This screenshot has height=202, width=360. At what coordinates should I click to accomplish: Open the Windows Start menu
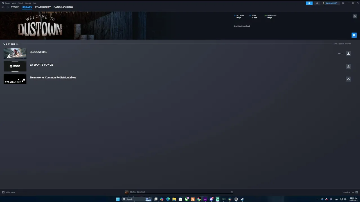118,199
